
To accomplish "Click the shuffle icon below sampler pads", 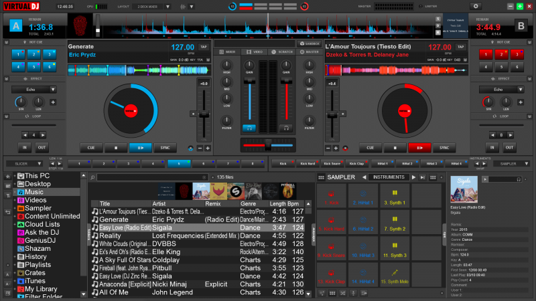I will click(x=343, y=293).
